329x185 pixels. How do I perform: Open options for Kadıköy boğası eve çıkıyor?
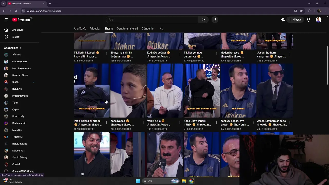point(253,122)
